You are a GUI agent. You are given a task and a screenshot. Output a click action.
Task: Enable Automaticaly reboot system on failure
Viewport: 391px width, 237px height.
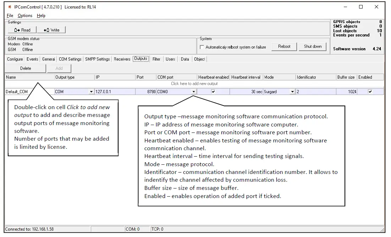pos(202,46)
